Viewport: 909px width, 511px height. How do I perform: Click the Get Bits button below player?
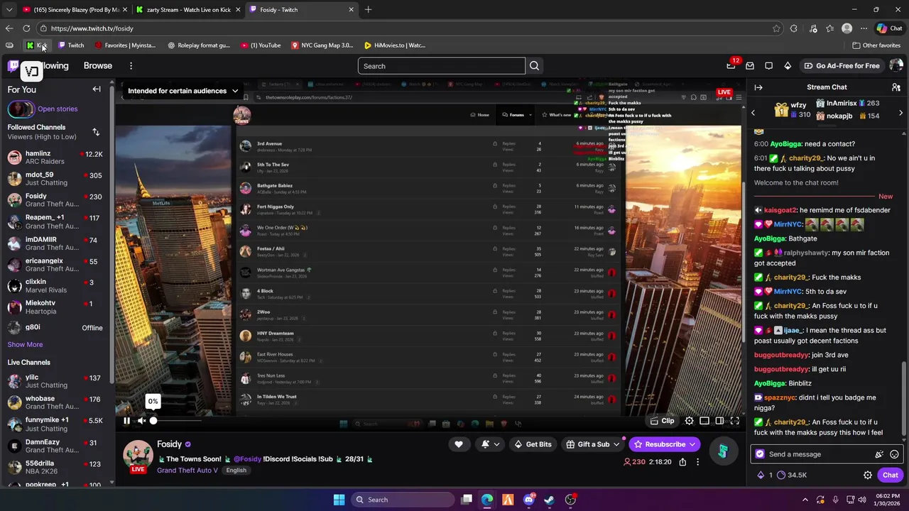pos(533,444)
